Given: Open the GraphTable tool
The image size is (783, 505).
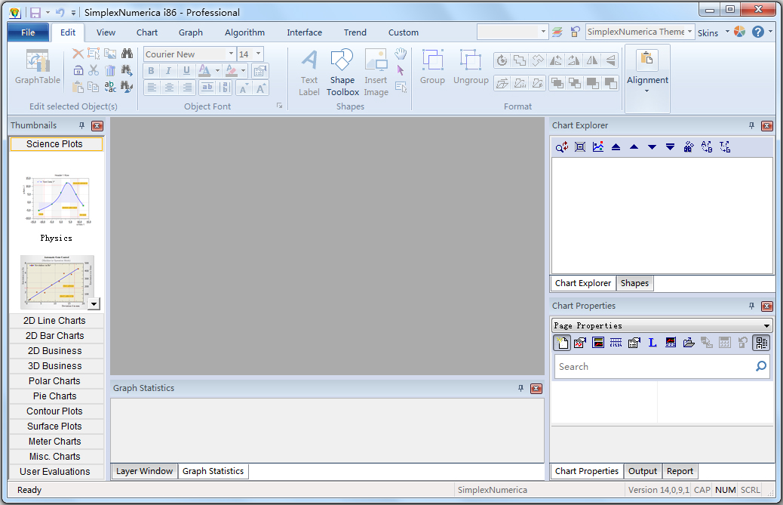Looking at the screenshot, I should 38,67.
